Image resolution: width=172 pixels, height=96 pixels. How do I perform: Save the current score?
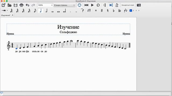tap(16, 5)
